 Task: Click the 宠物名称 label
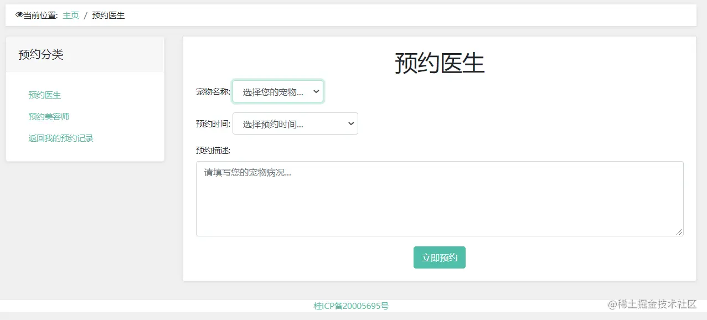point(213,92)
